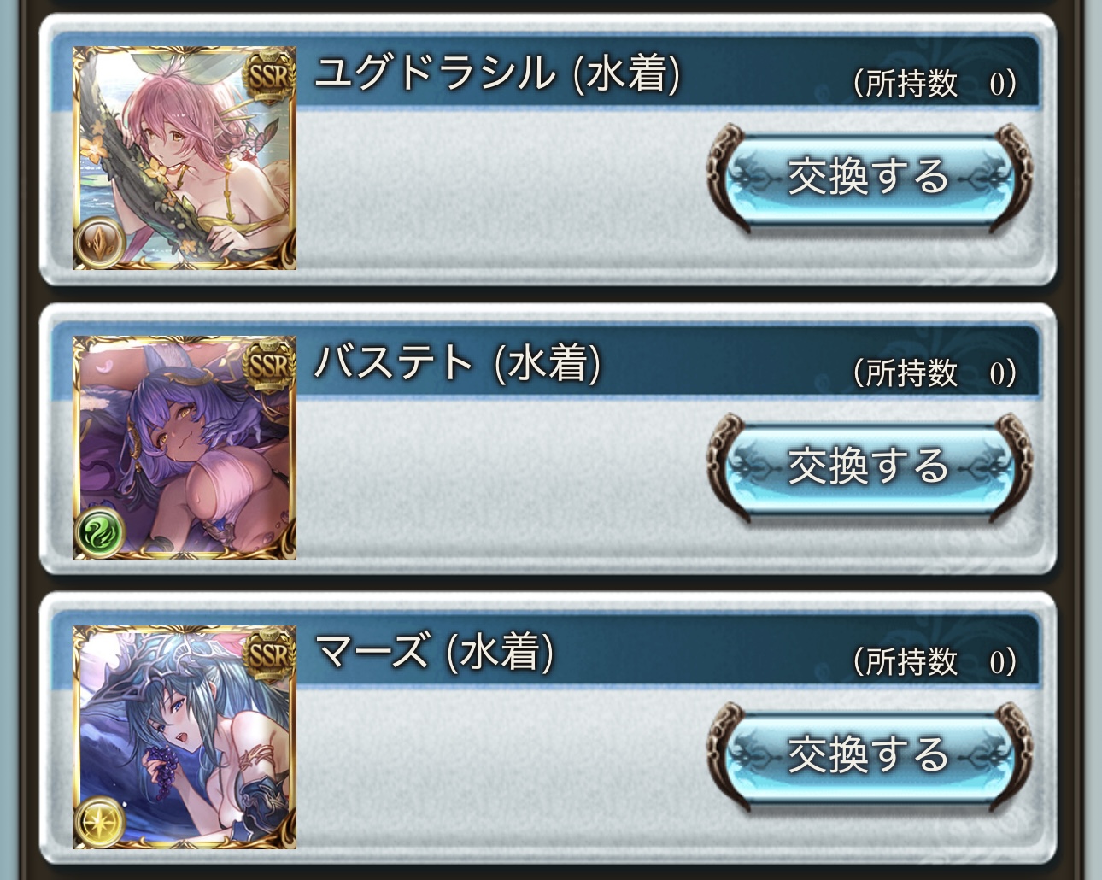Click 交換する for ユグドラシル (水着)
Image resolution: width=1102 pixels, height=880 pixels.
869,177
